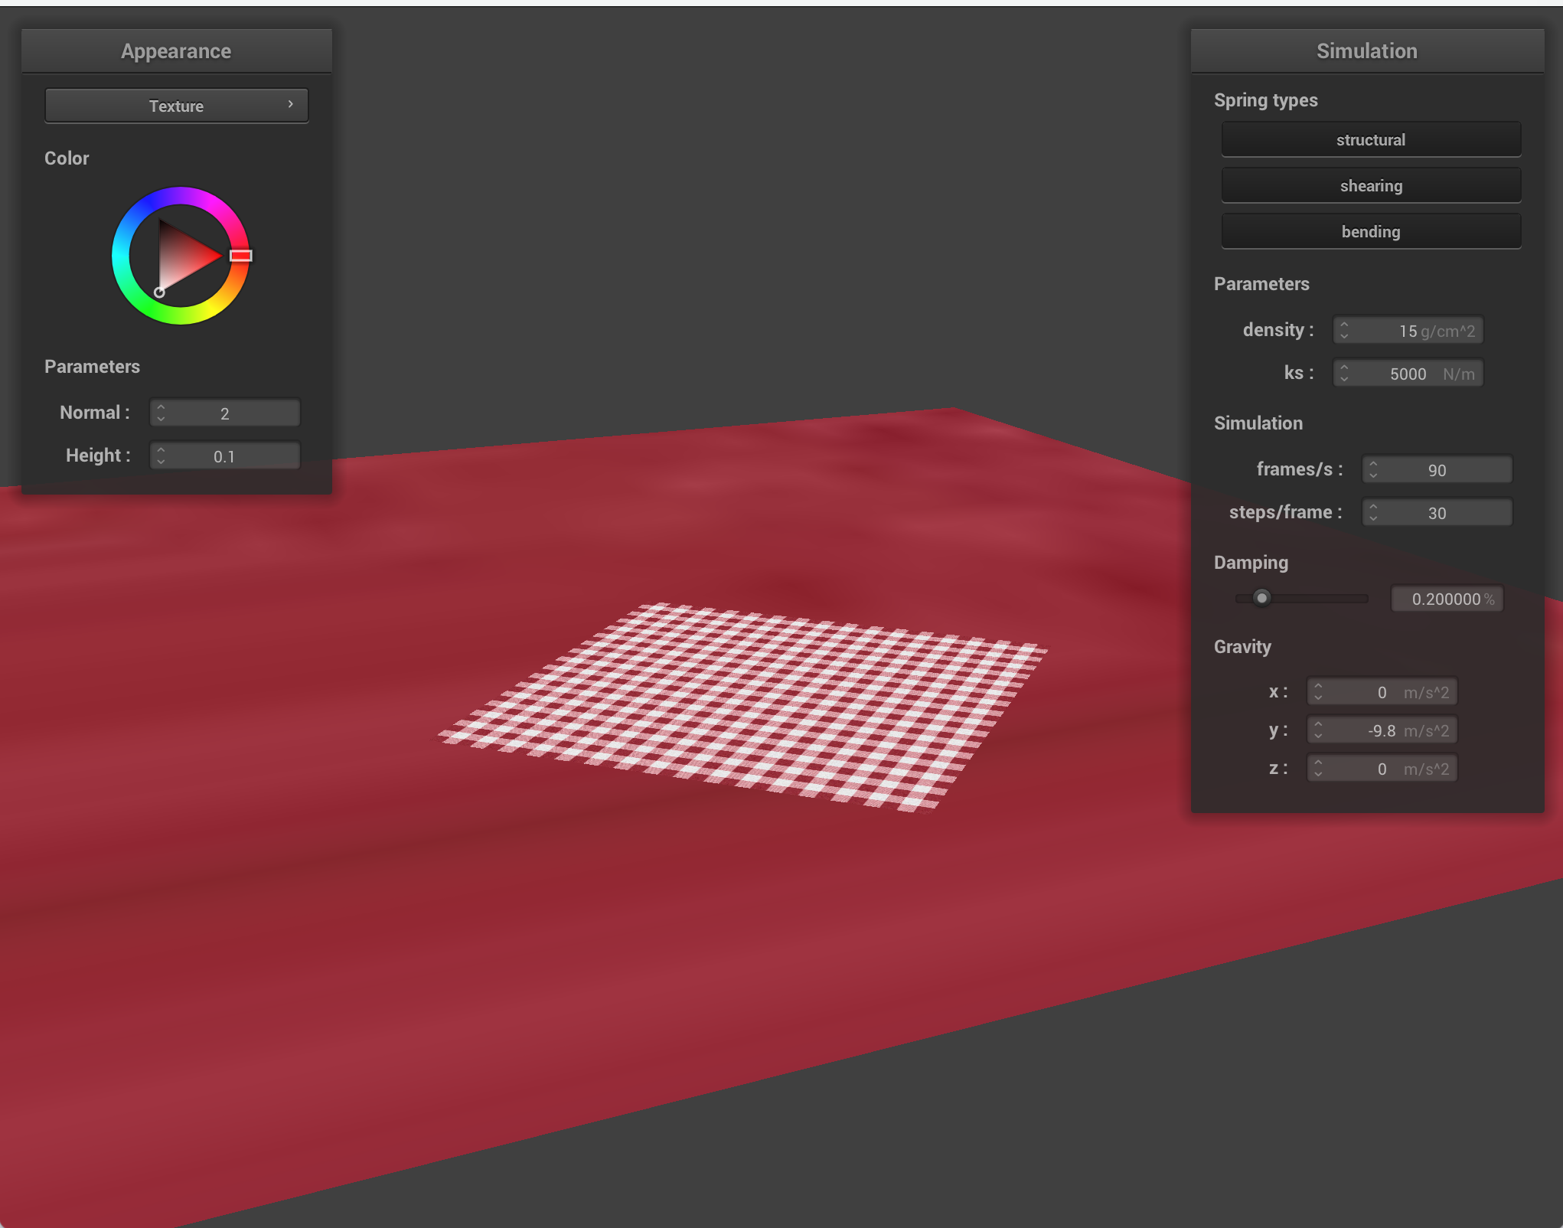Click the Simulation panel title bar
The image size is (1563, 1228).
[1367, 51]
